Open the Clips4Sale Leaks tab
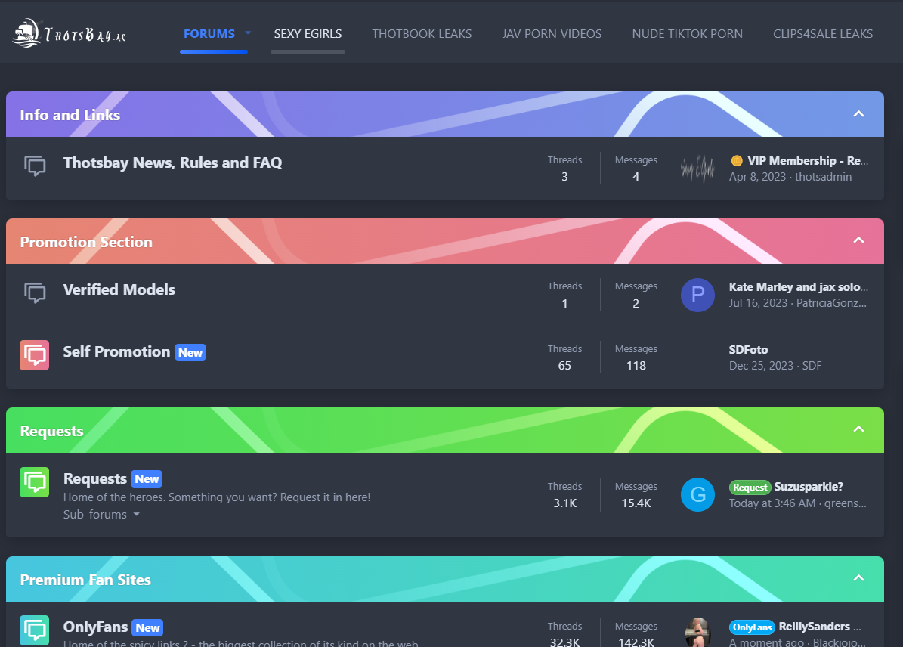Viewport: 903px width, 647px height. pos(823,33)
